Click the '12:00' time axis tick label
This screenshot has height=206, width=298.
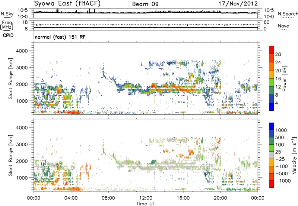tap(146, 198)
